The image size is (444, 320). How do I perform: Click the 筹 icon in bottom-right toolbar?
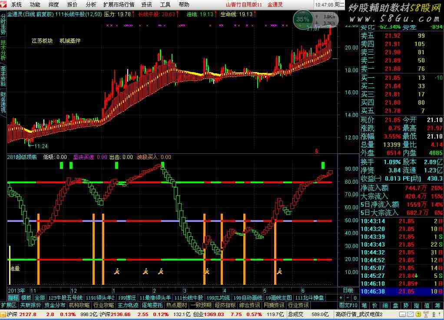coord(437,306)
